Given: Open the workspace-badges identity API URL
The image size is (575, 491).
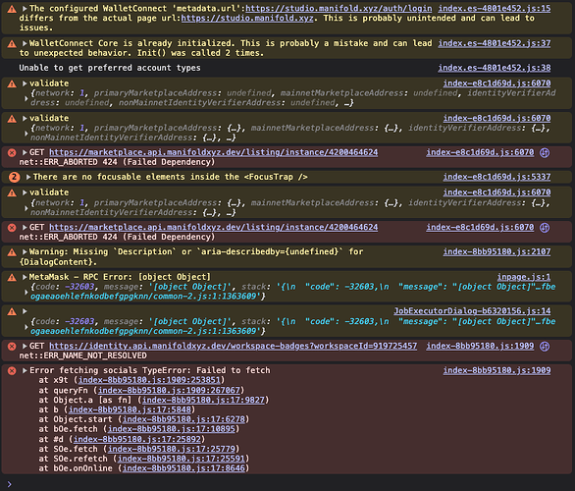Looking at the screenshot, I should pyautogui.click(x=234, y=346).
